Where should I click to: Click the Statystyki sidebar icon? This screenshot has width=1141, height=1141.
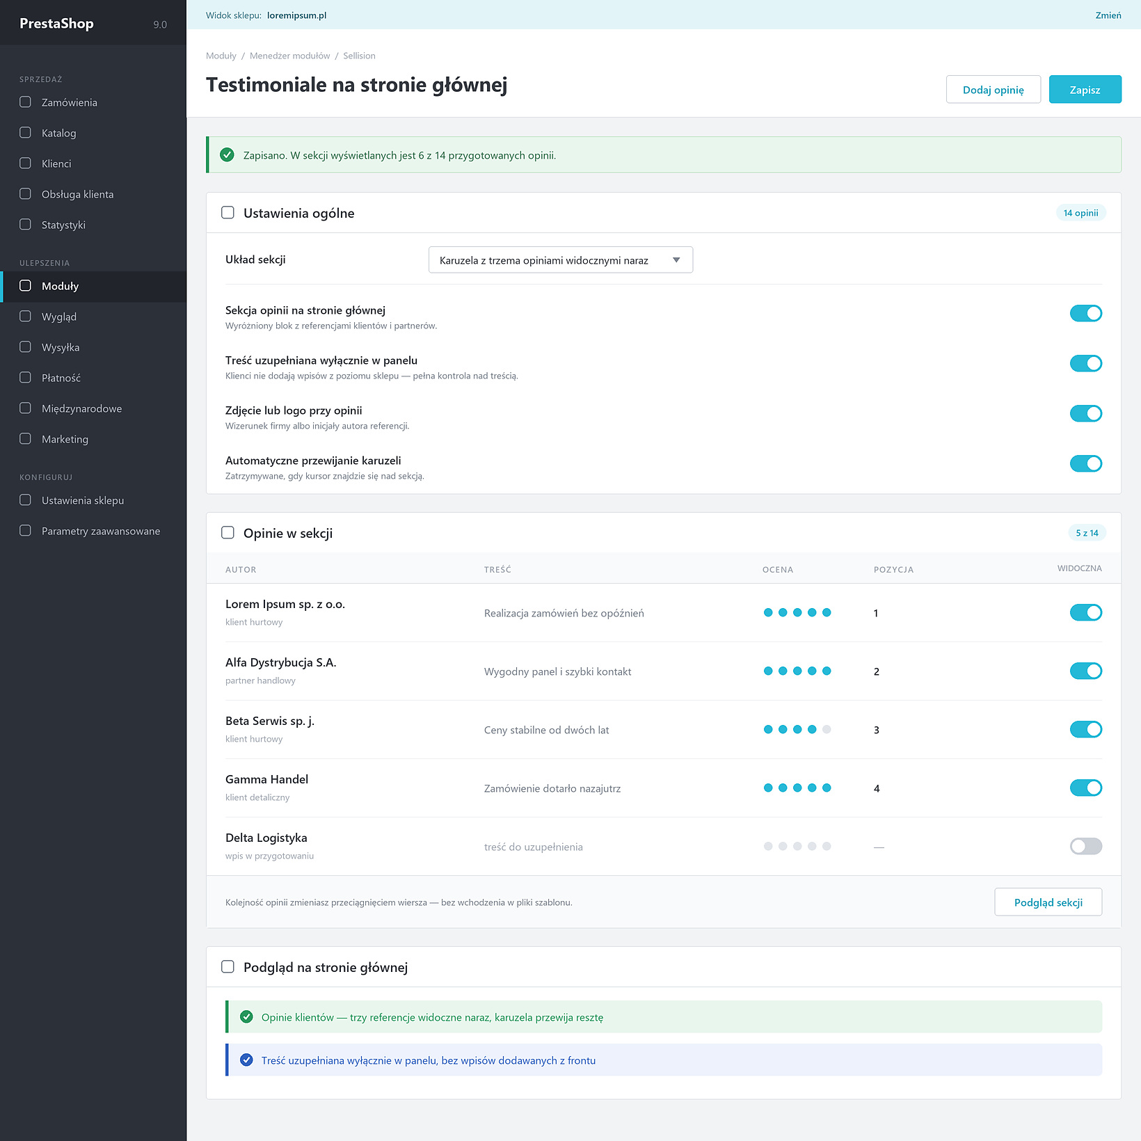tap(25, 225)
